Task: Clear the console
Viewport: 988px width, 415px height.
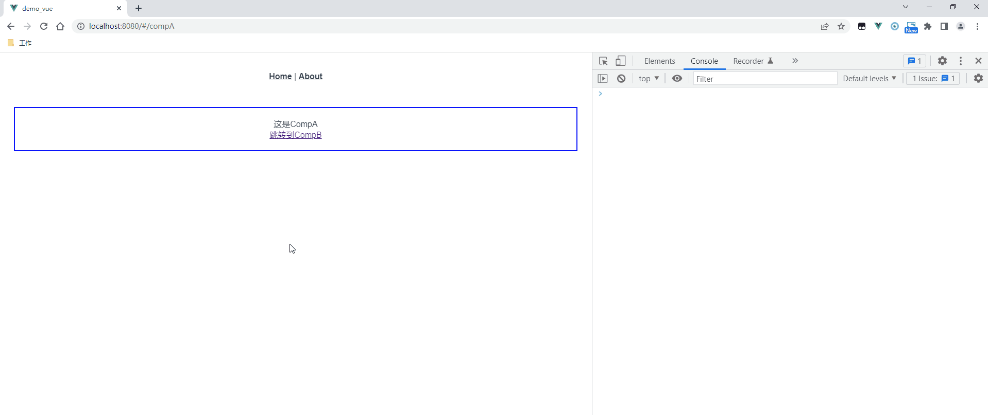Action: [x=621, y=78]
